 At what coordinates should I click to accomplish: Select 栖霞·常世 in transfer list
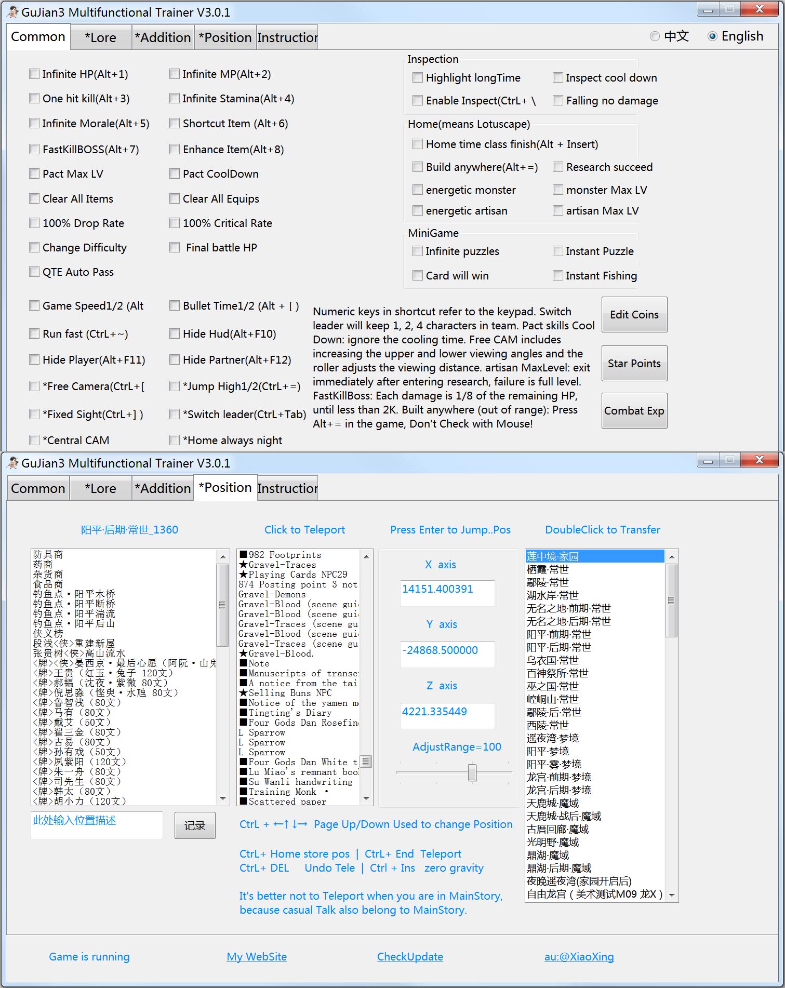point(595,569)
